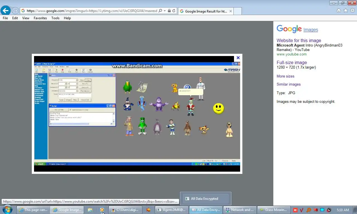The width and height of the screenshot is (357, 214).
Task: Open the address bar autocomplete dropdown arrow
Action: pos(165,11)
